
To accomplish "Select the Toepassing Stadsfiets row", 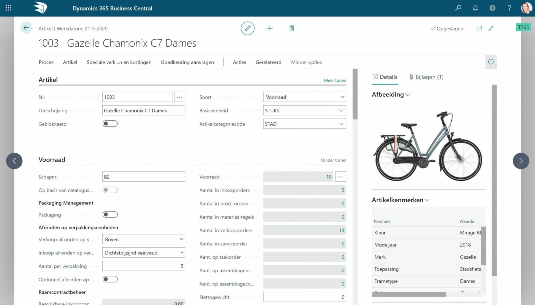I will [x=426, y=269].
